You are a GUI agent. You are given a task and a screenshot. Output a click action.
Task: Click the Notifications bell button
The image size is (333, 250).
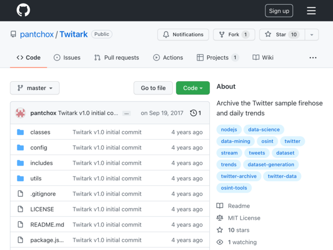point(183,34)
